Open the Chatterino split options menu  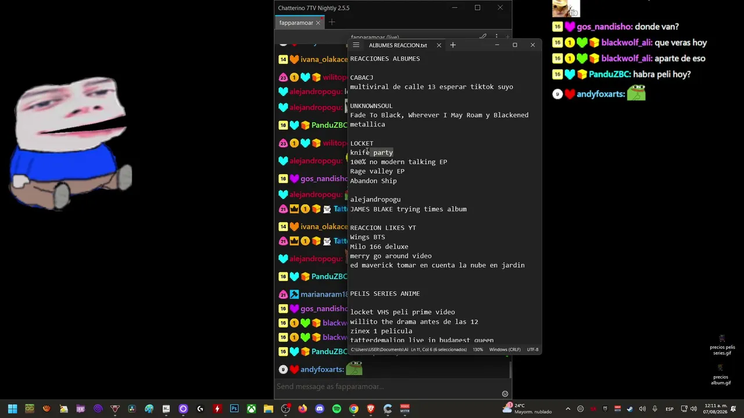tap(496, 37)
